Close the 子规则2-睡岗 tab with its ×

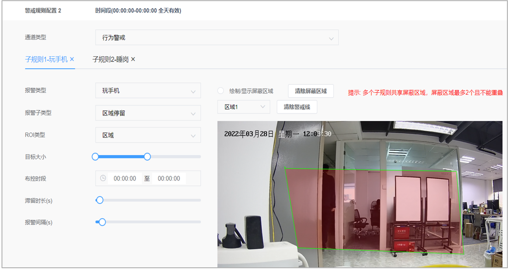click(133, 60)
